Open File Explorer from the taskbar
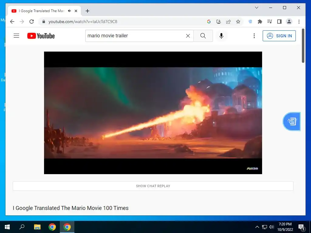The image size is (311, 233). 37,227
